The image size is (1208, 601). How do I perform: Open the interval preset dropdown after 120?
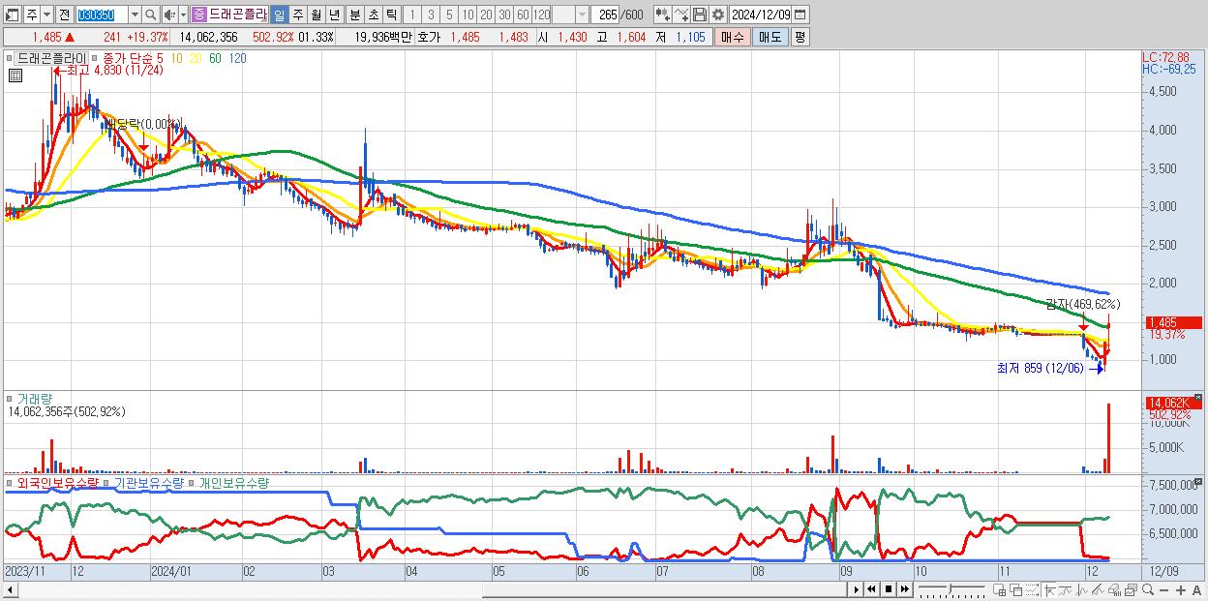pyautogui.click(x=582, y=15)
